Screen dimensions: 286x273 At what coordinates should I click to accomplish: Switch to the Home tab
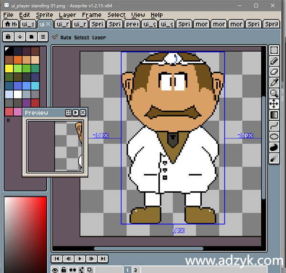(x=10, y=24)
